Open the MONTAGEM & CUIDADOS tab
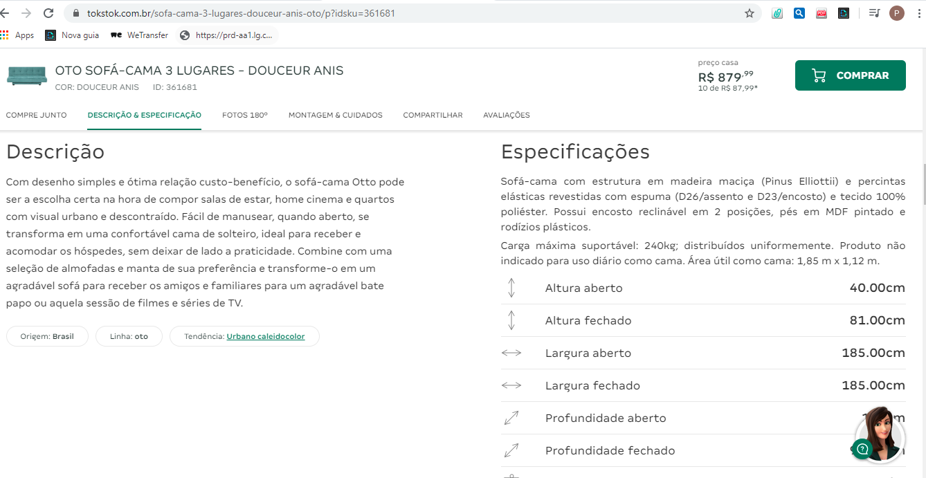The height and width of the screenshot is (478, 926). tap(336, 115)
